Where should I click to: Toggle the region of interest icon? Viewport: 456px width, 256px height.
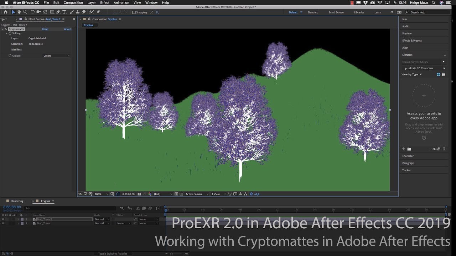(176, 194)
